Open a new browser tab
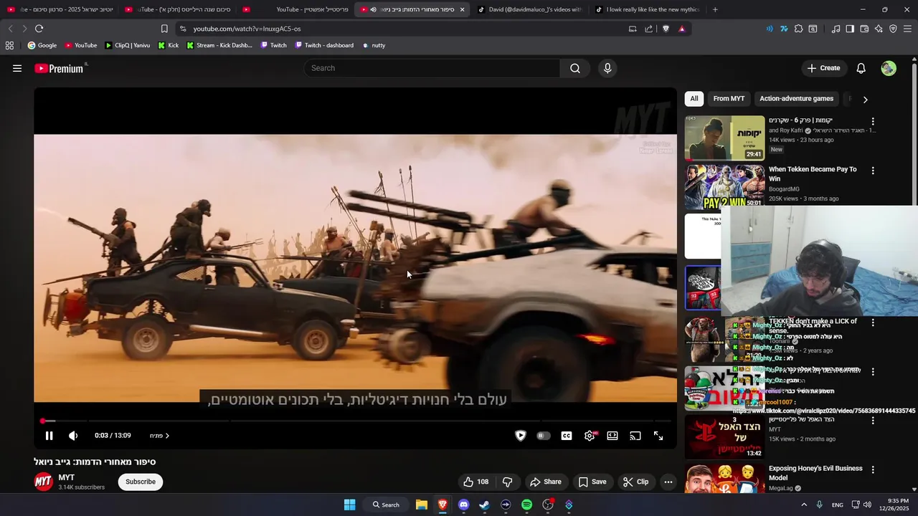918x516 pixels. point(715,9)
